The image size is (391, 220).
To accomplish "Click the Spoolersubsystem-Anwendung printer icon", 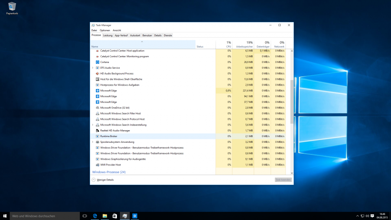I will tap(97, 142).
